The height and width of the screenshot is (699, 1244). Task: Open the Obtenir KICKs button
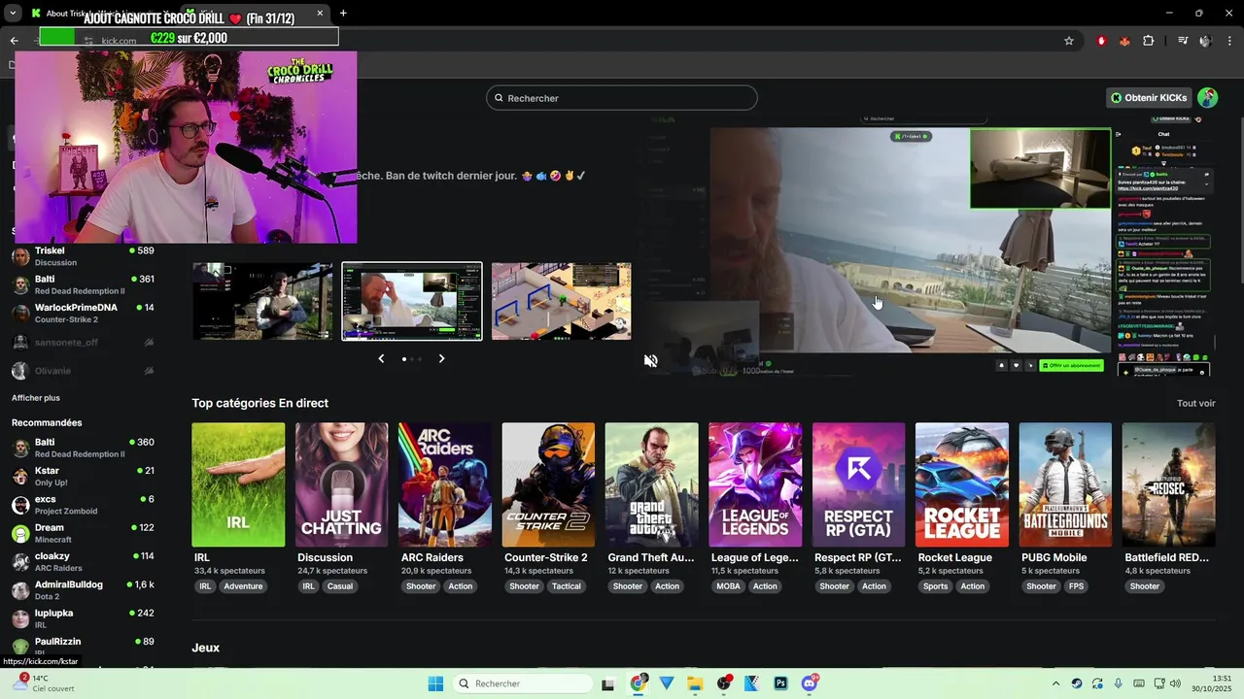coord(1149,98)
